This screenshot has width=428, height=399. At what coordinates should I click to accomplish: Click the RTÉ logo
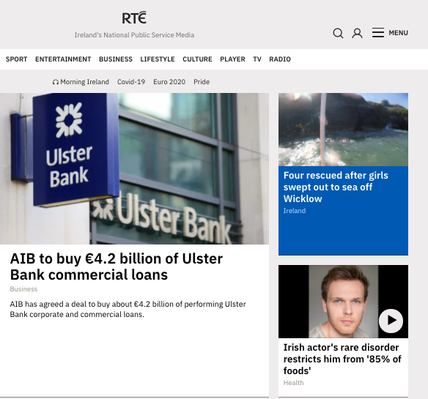pos(134,18)
